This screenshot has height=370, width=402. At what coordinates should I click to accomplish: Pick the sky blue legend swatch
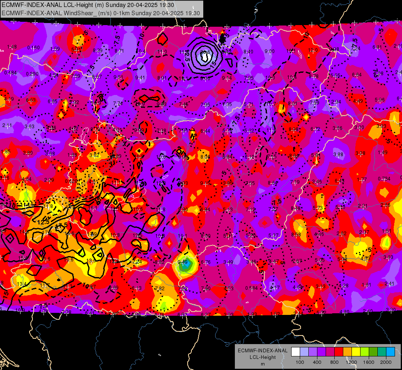(x=391, y=352)
